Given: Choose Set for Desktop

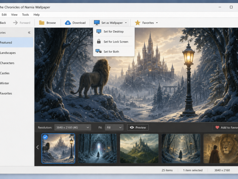Looking at the screenshot, I should click(x=114, y=32).
